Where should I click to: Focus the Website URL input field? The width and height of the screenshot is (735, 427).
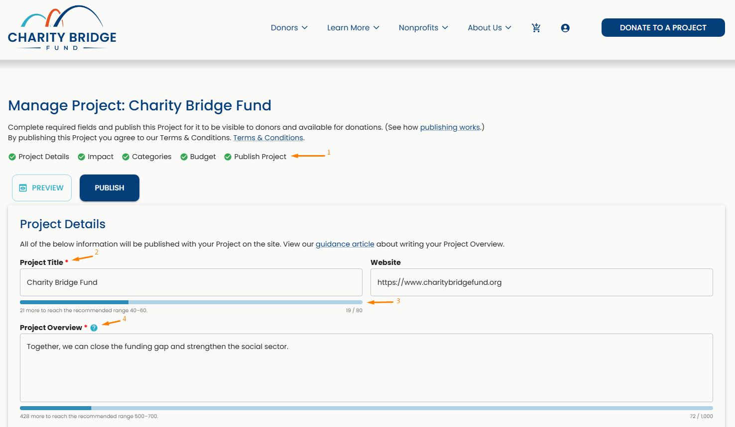(x=542, y=282)
